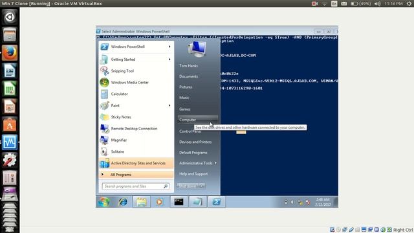Open the Ubuntu session gear menu
This screenshot has width=414, height=233.
pyautogui.click(x=409, y=3)
